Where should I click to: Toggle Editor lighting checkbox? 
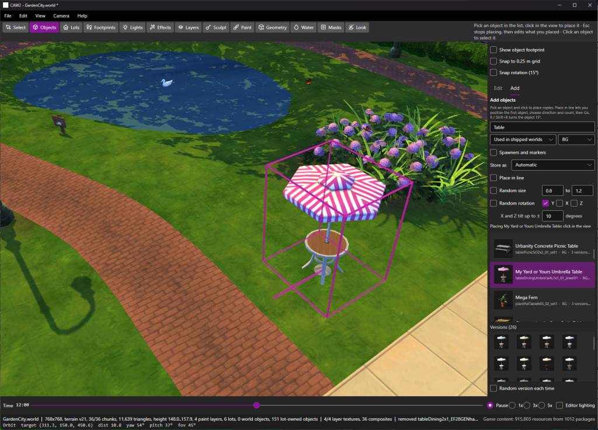tap(559, 405)
